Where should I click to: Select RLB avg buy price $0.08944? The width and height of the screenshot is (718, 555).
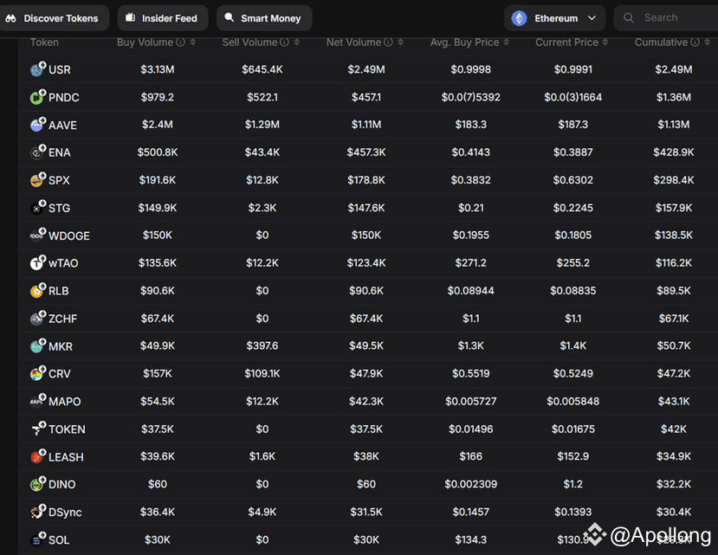point(471,291)
